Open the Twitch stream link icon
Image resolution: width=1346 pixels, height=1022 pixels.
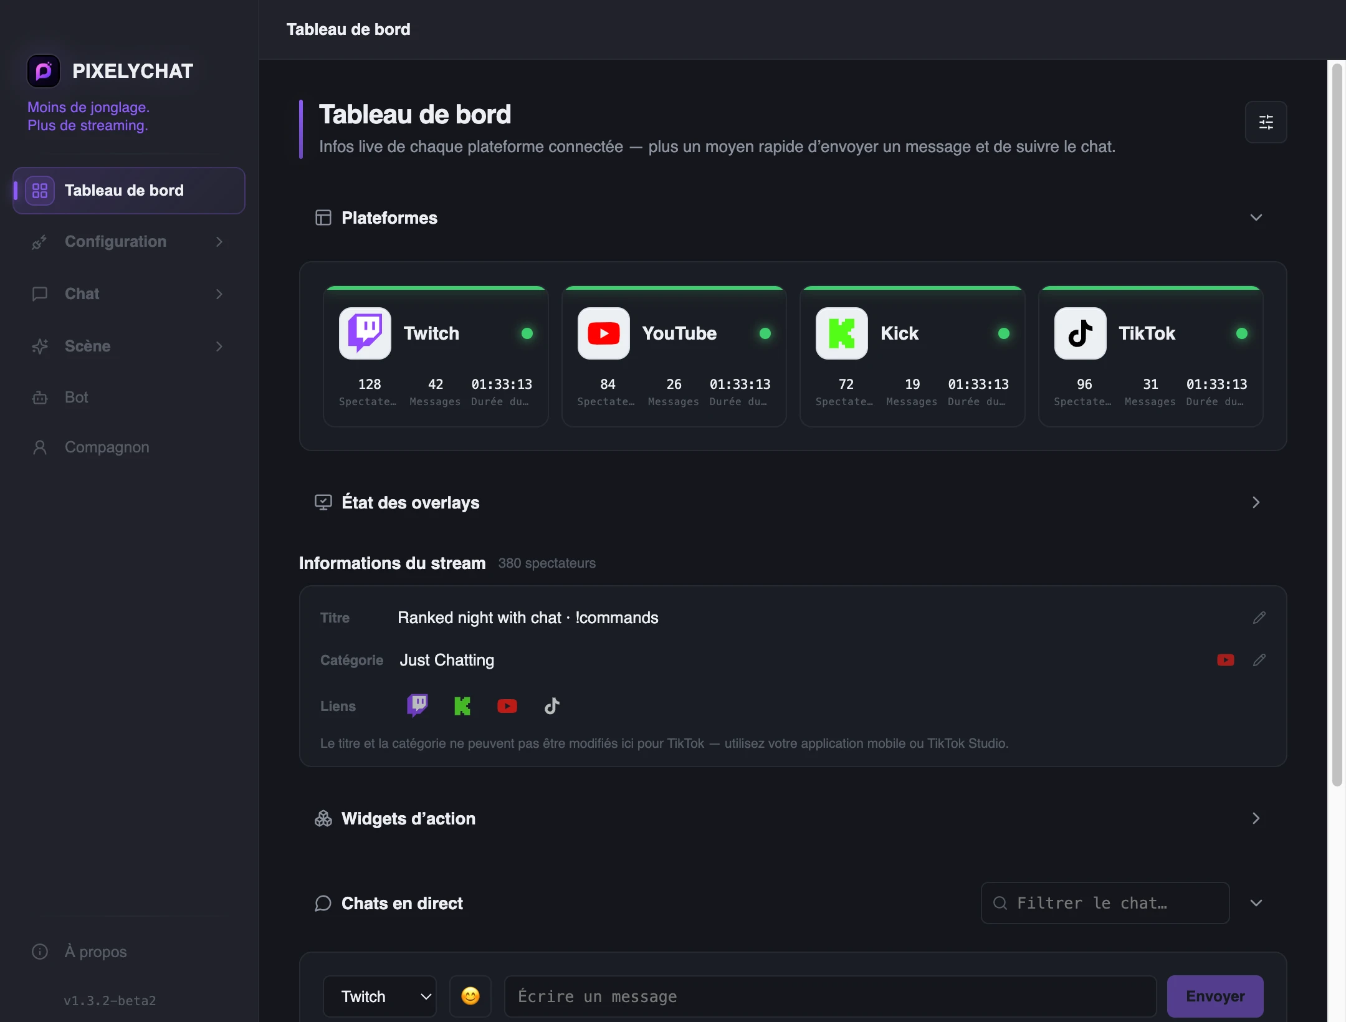(418, 706)
